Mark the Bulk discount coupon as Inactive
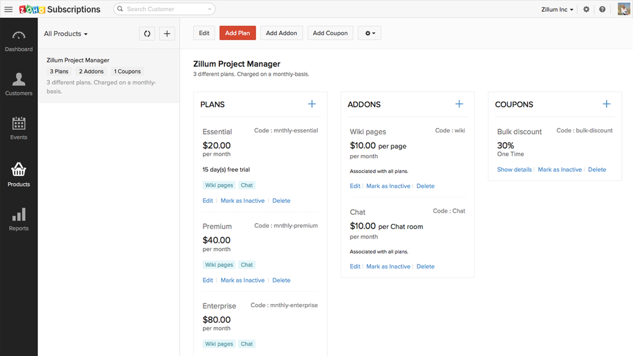The image size is (633, 356). pos(560,169)
